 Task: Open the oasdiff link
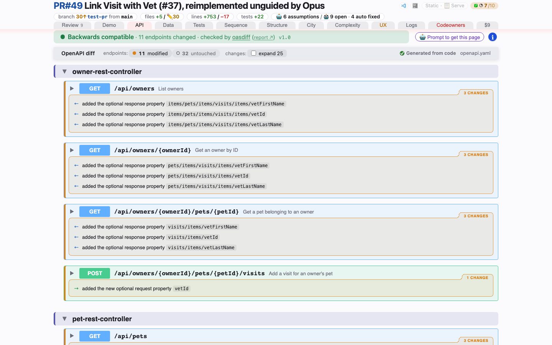[x=241, y=37]
